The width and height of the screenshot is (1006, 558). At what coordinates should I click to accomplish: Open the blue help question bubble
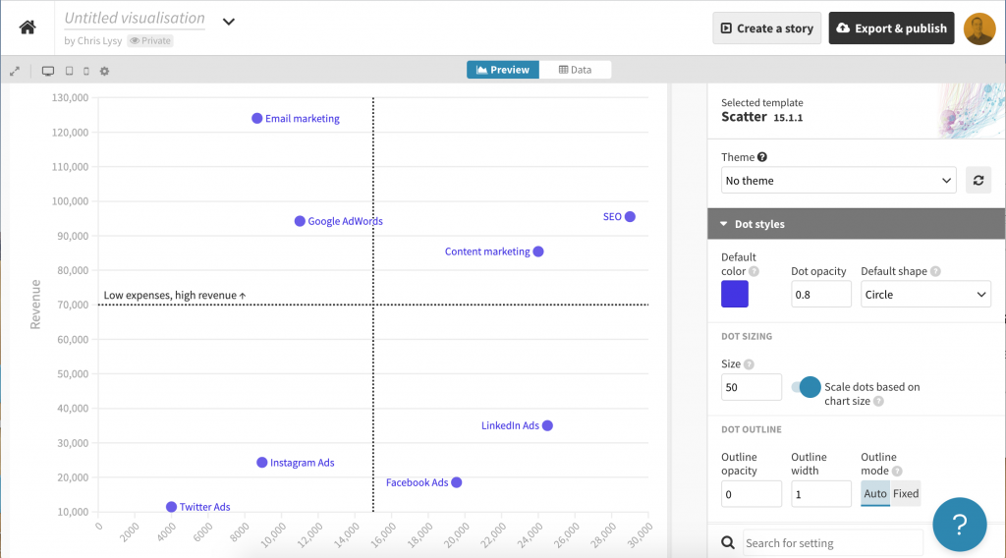click(x=959, y=524)
